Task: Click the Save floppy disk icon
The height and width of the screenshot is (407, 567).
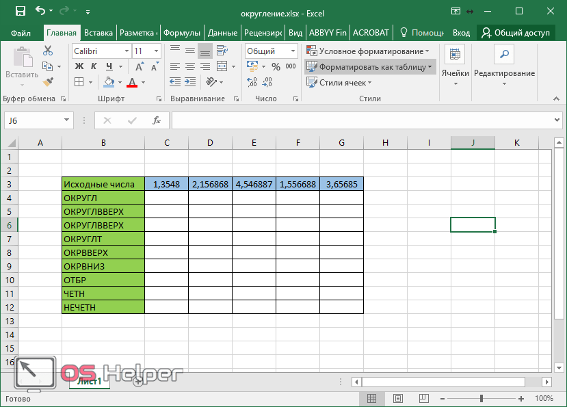Action: 21,11
